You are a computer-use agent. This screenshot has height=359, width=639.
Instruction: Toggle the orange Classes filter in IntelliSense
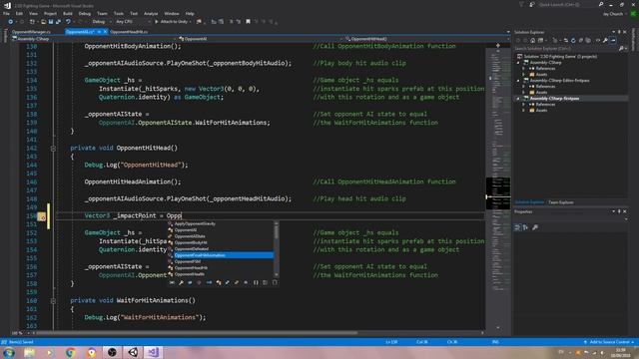(219, 282)
